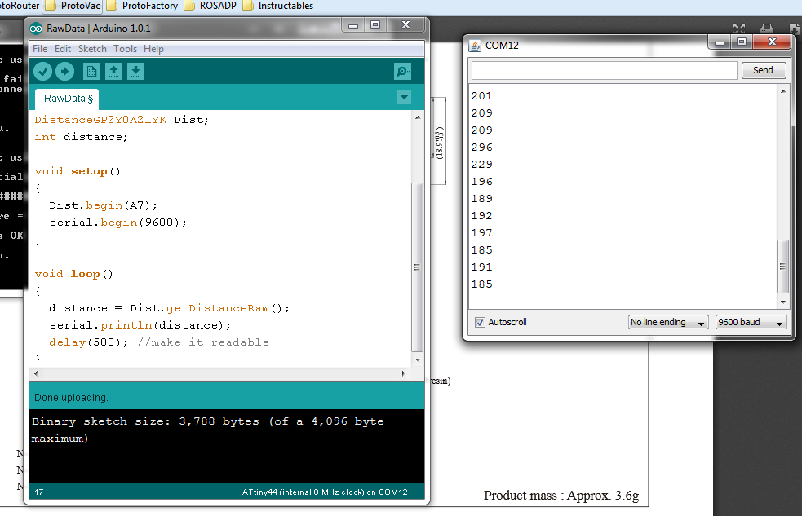Close the COM12 serial monitor window

773,42
